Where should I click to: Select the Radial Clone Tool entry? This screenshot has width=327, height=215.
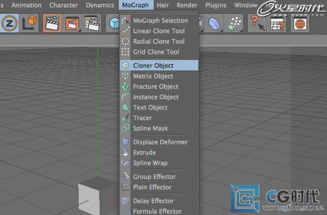click(x=159, y=41)
